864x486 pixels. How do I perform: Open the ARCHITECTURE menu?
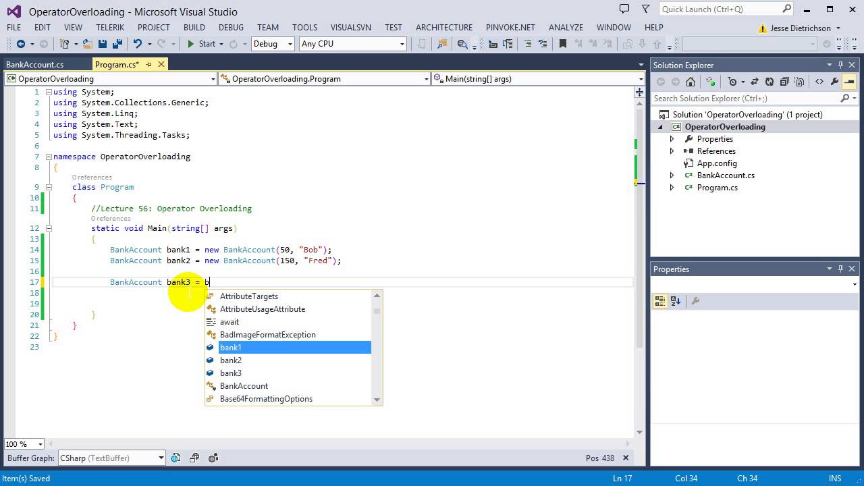(443, 27)
